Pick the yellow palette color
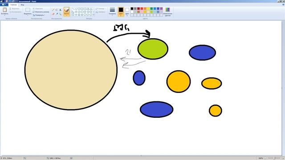The height and width of the screenshot is (160, 285). pos(148,8)
